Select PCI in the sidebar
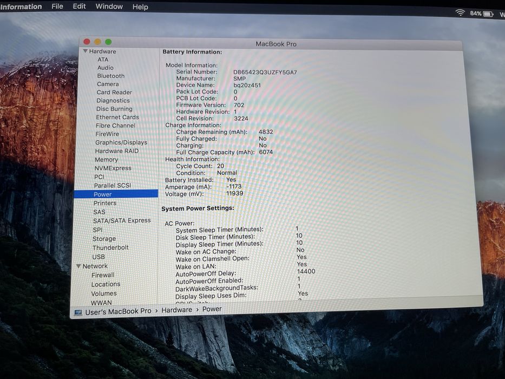The image size is (505, 379). point(99,177)
